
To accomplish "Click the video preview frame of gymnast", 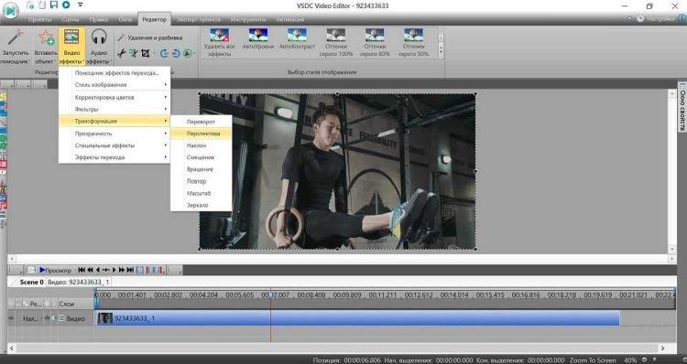I will 337,172.
